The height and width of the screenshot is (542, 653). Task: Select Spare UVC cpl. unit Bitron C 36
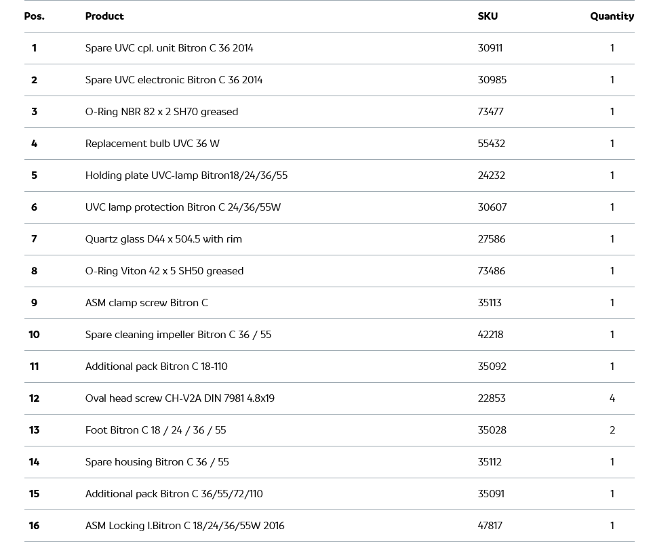click(169, 48)
